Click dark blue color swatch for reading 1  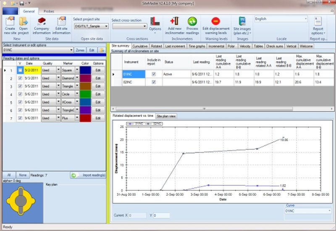click(85, 70)
